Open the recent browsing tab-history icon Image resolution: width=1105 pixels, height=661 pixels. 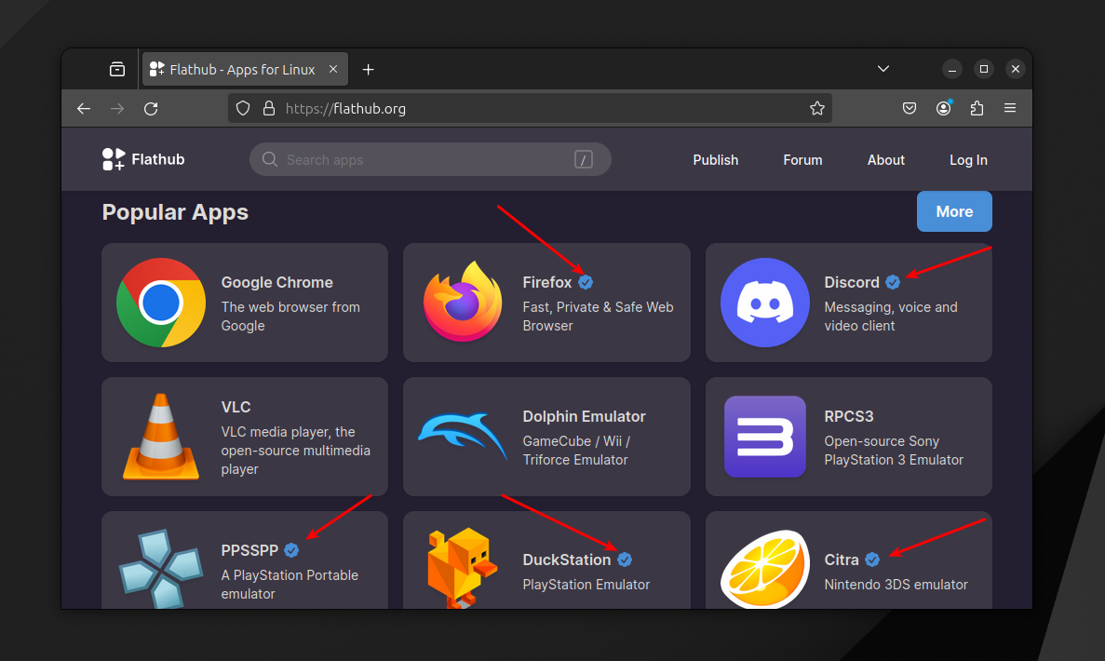[117, 69]
